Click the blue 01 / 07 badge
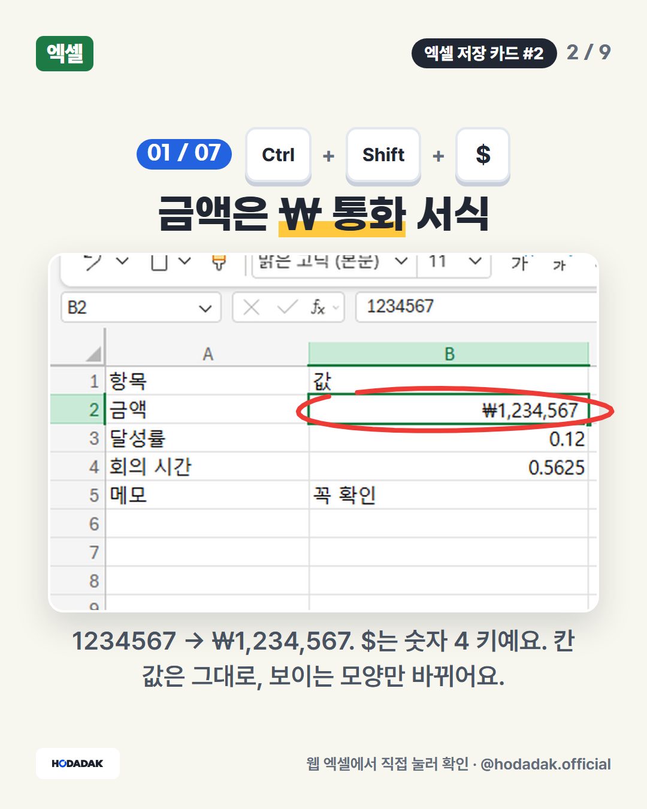Image resolution: width=647 pixels, height=809 pixels. pos(184,153)
